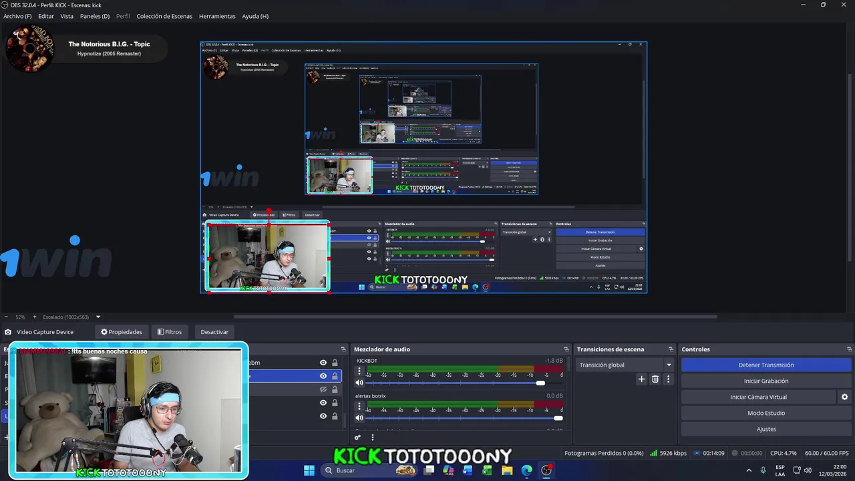Toggle visibility of the last source row

click(323, 416)
